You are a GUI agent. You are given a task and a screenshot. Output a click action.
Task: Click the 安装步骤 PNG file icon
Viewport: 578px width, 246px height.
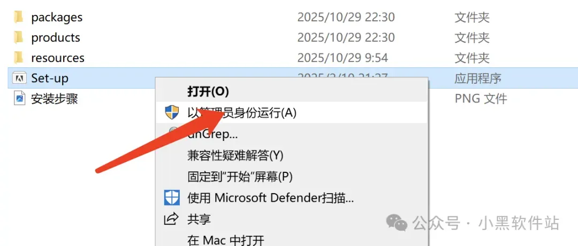(x=20, y=99)
